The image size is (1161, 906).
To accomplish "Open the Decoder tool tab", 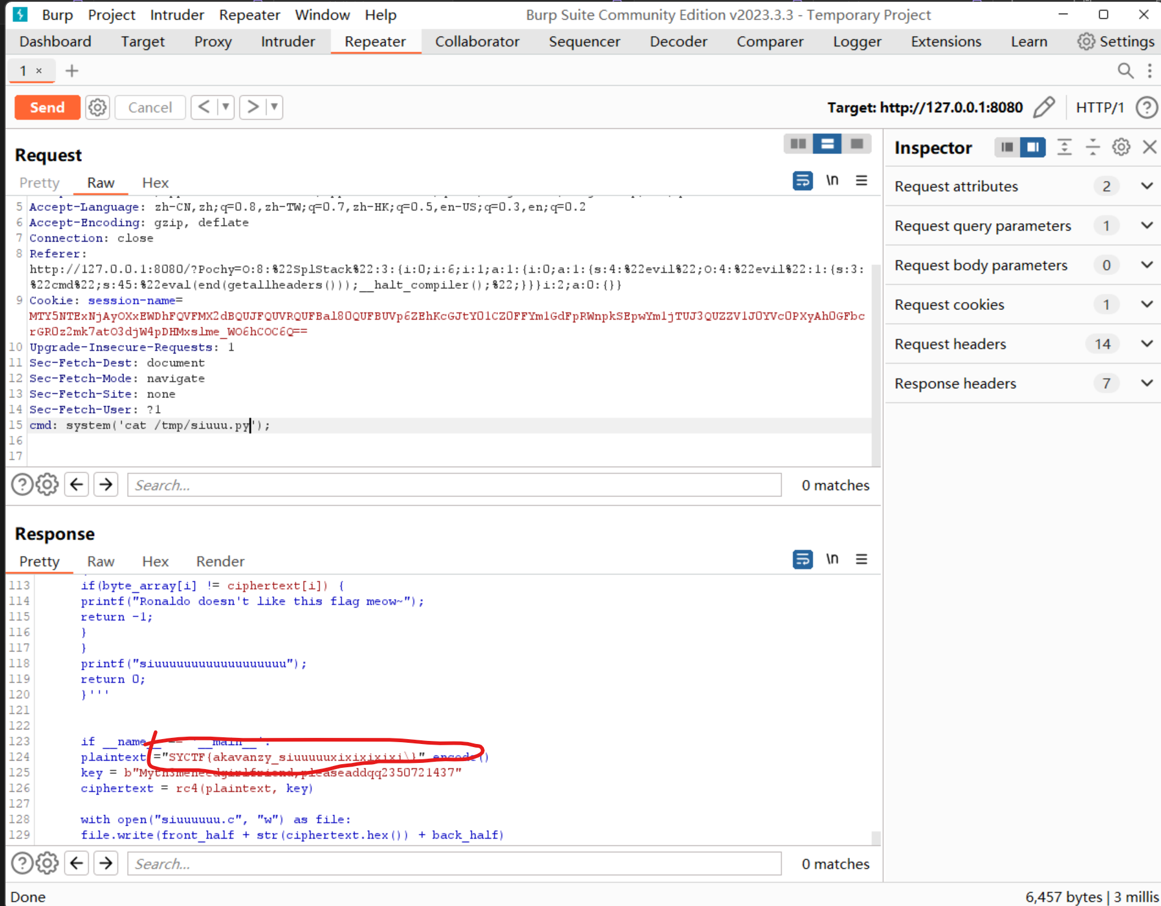I will [678, 42].
